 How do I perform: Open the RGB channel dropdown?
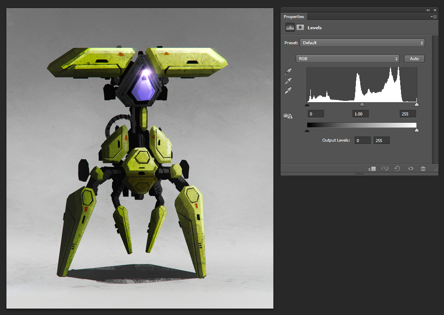coord(347,59)
